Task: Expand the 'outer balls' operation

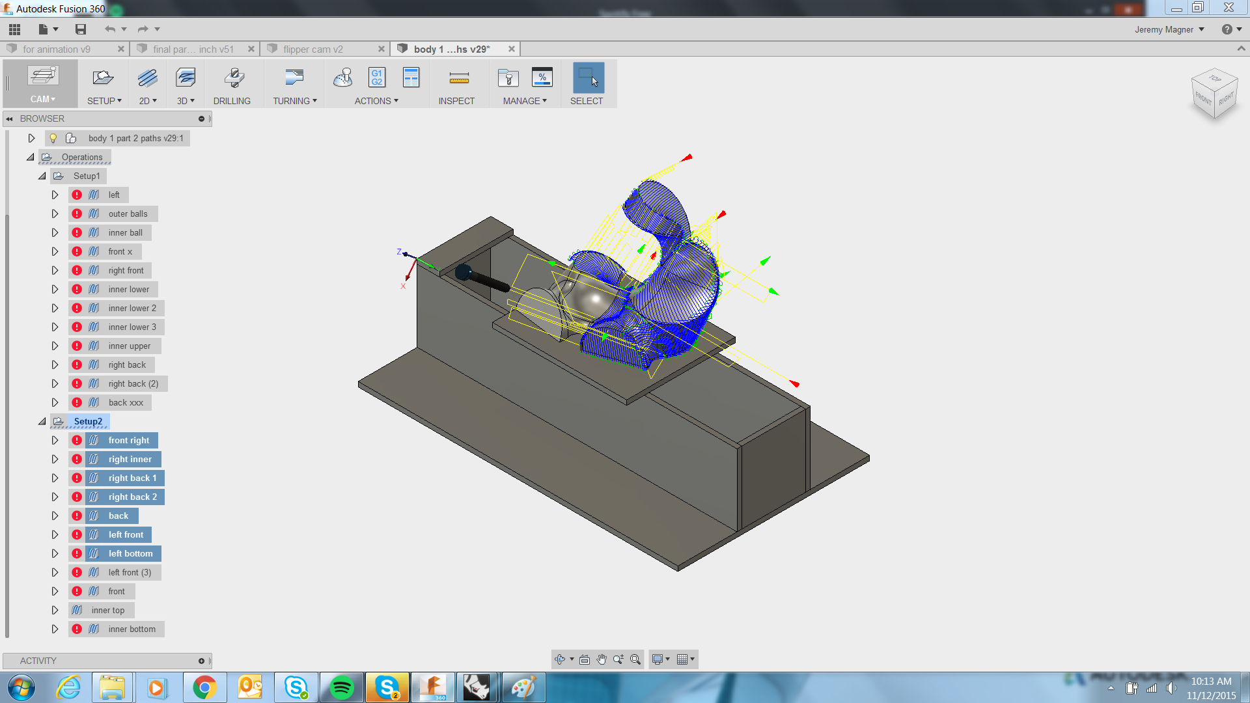Action: tap(55, 214)
